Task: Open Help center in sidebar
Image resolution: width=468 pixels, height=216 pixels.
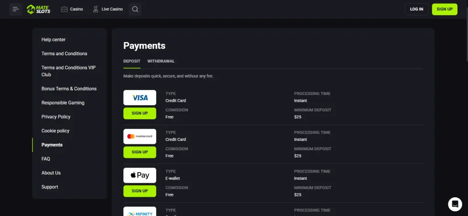Action: [53, 40]
